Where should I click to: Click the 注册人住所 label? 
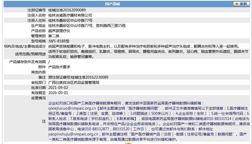(x=37, y=20)
